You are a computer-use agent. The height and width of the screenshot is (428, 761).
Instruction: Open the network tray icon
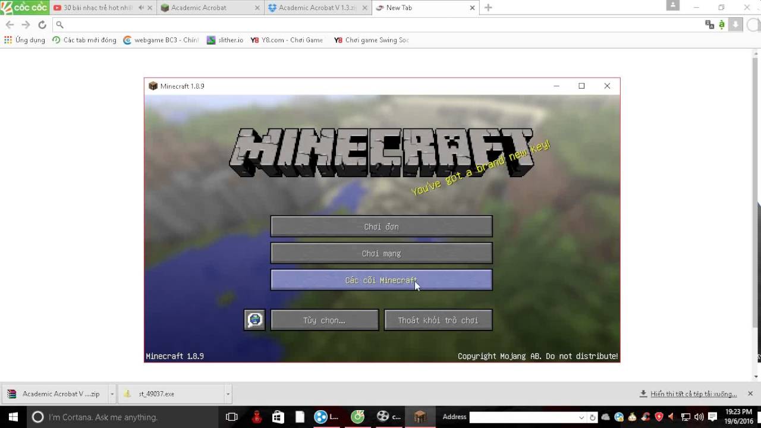point(685,417)
